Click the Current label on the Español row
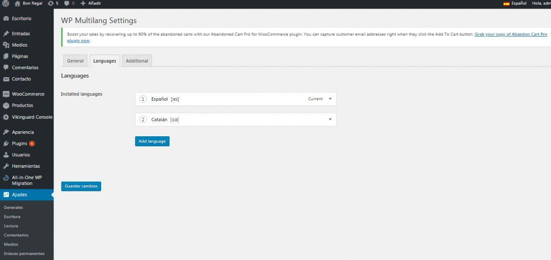Image resolution: width=551 pixels, height=260 pixels. pos(315,99)
